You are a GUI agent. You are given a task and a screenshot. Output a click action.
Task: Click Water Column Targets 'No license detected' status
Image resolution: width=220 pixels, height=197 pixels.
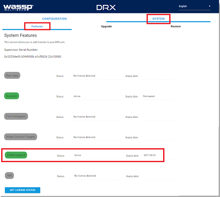pos(84,137)
